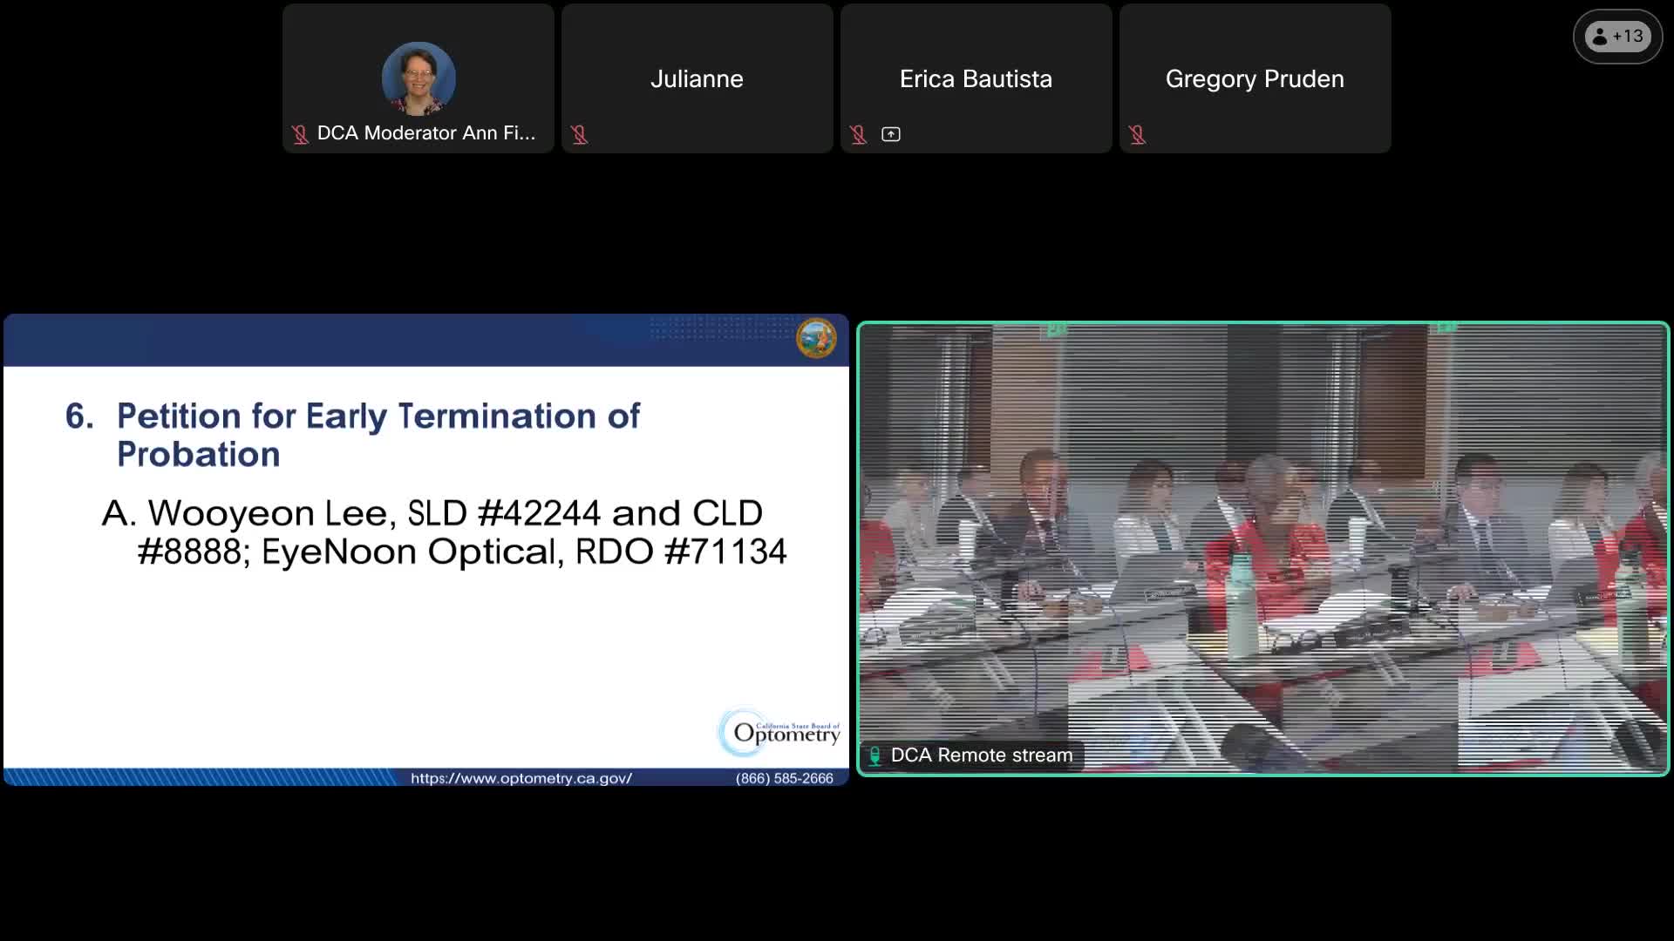1674x941 pixels.
Task: Click Julianne's muted microphone icon
Action: [579, 134]
